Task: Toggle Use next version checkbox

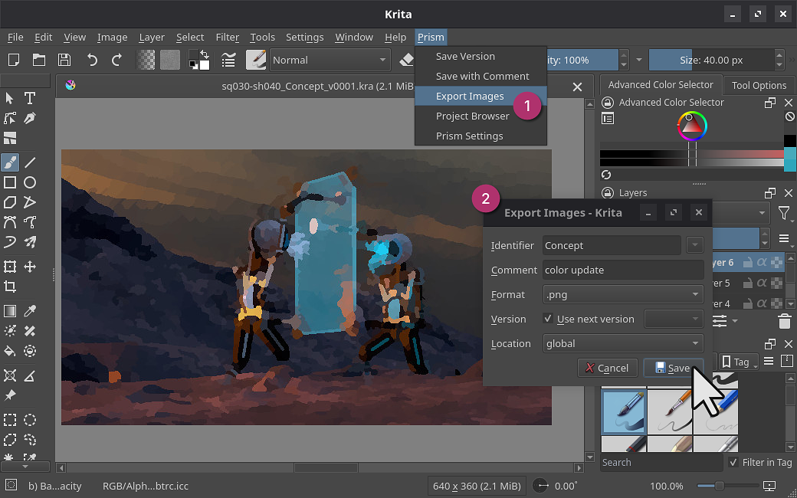Action: (x=547, y=319)
